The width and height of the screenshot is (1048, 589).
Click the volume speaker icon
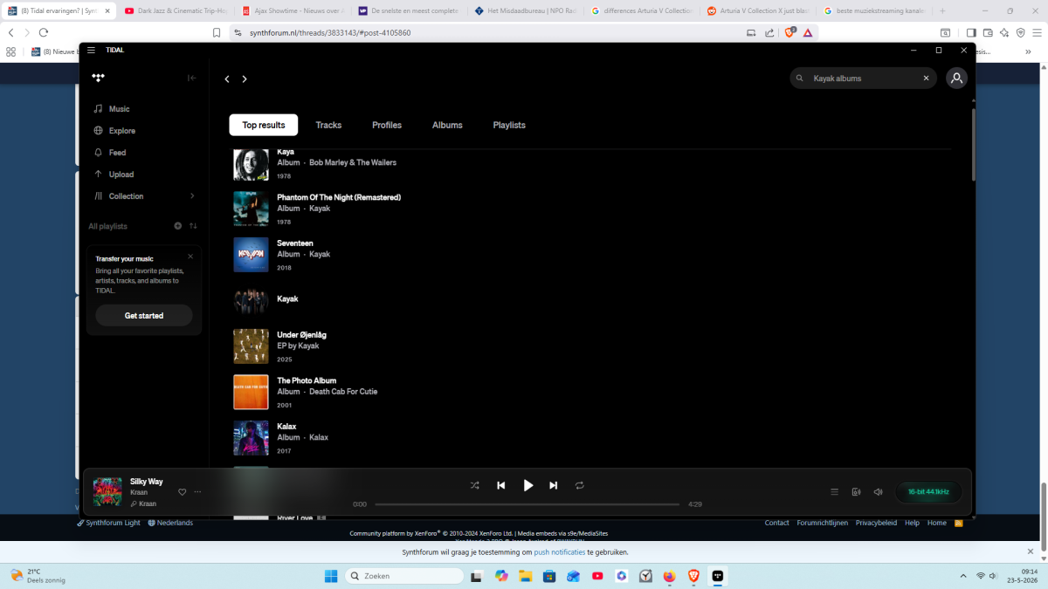(878, 492)
